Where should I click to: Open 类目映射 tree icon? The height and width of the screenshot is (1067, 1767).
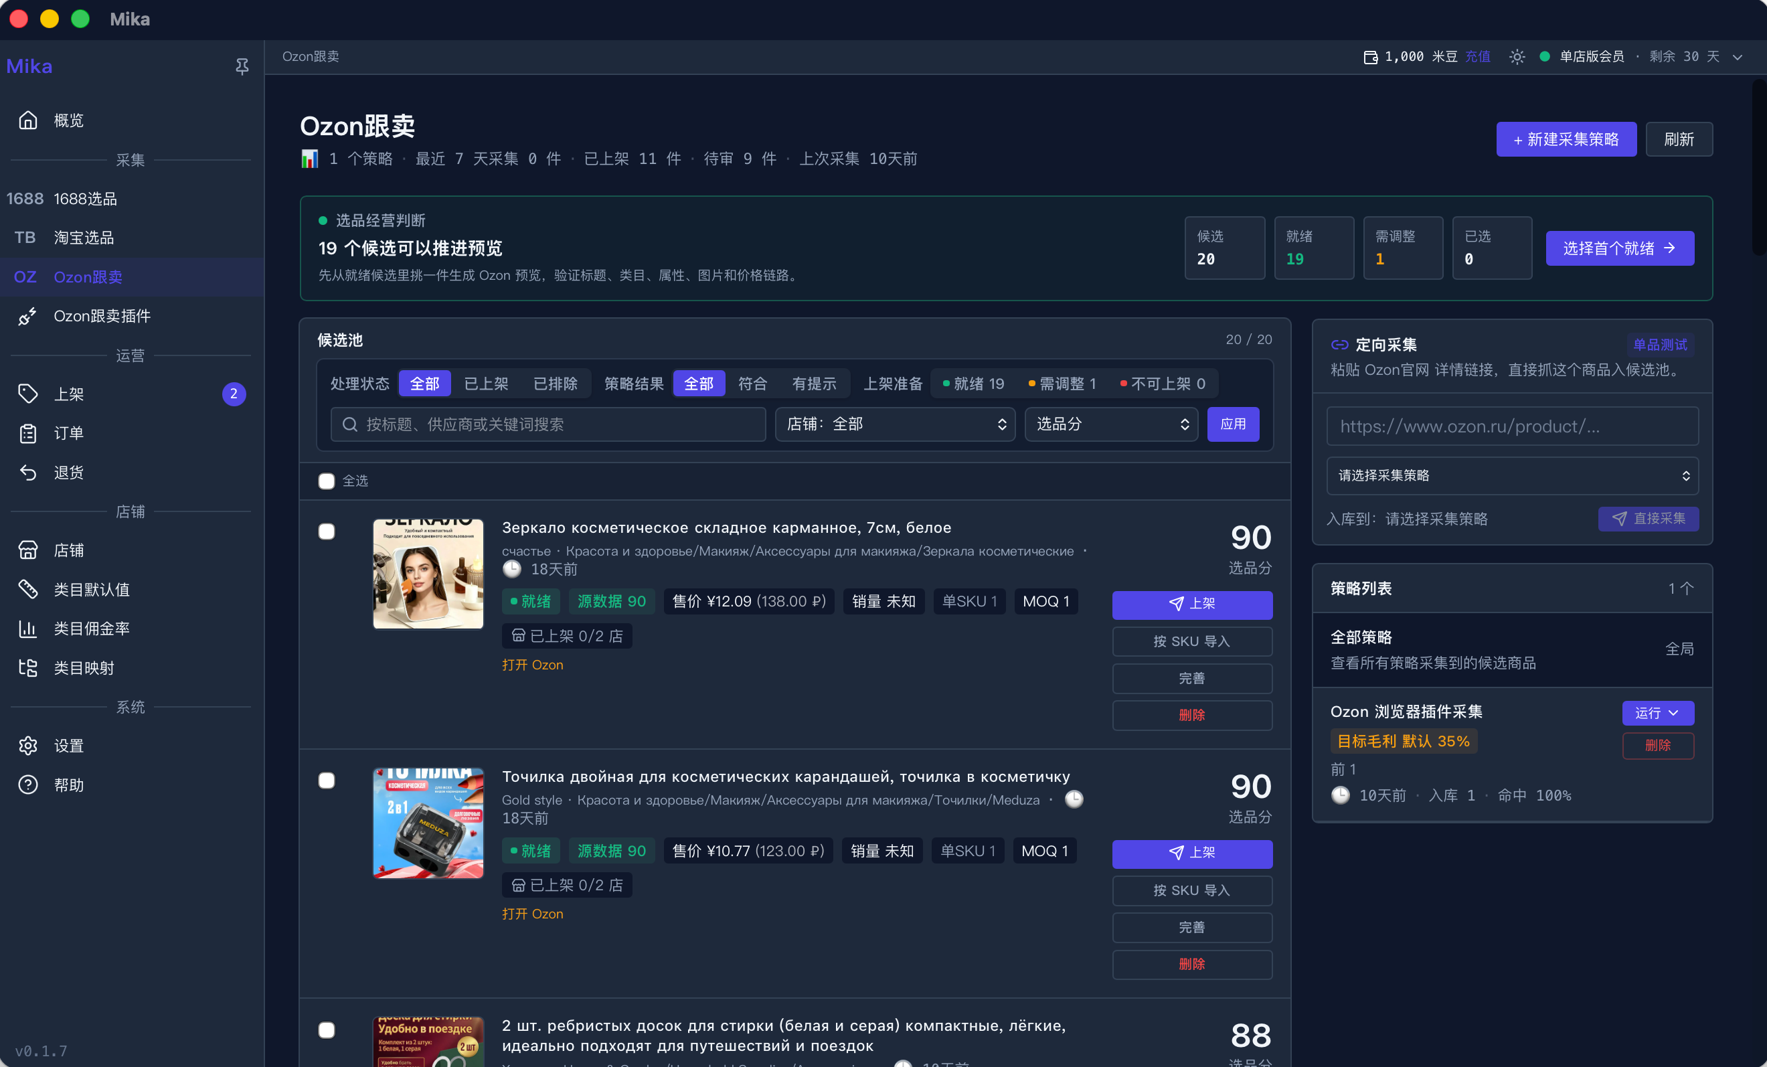coord(28,667)
